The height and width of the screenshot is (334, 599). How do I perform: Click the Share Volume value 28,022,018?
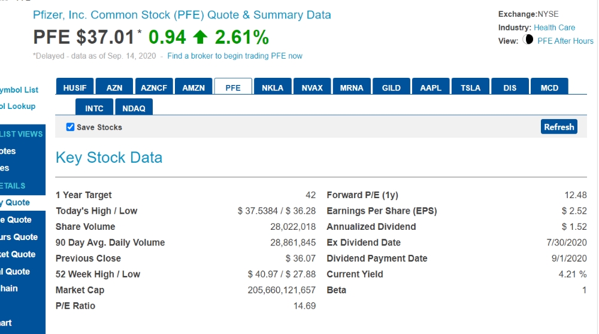293,227
